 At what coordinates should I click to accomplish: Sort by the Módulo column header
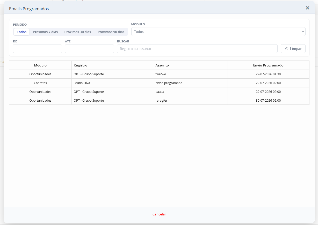(40, 65)
